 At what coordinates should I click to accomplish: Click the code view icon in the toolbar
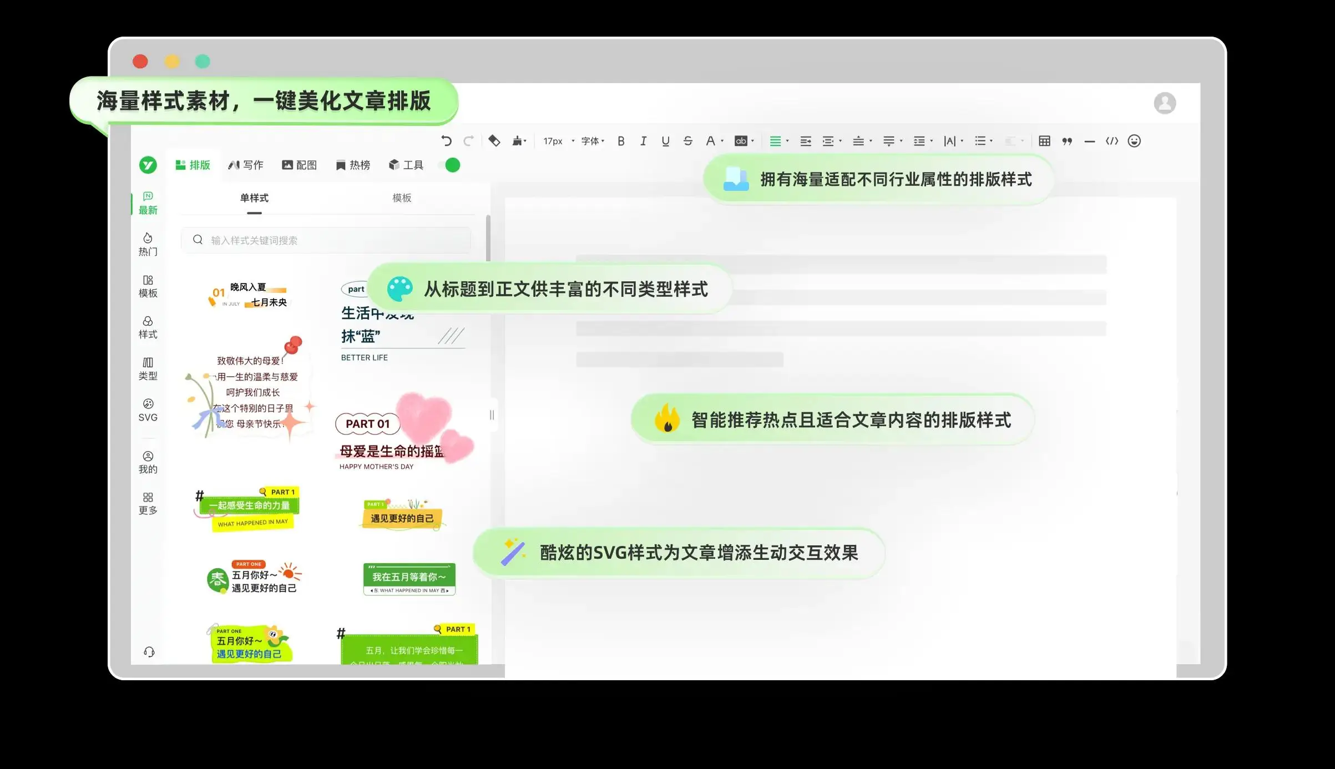point(1111,141)
